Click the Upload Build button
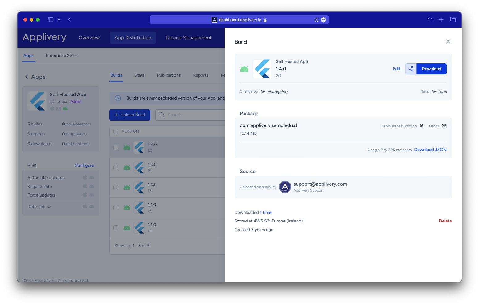The width and height of the screenshot is (479, 305). point(130,115)
